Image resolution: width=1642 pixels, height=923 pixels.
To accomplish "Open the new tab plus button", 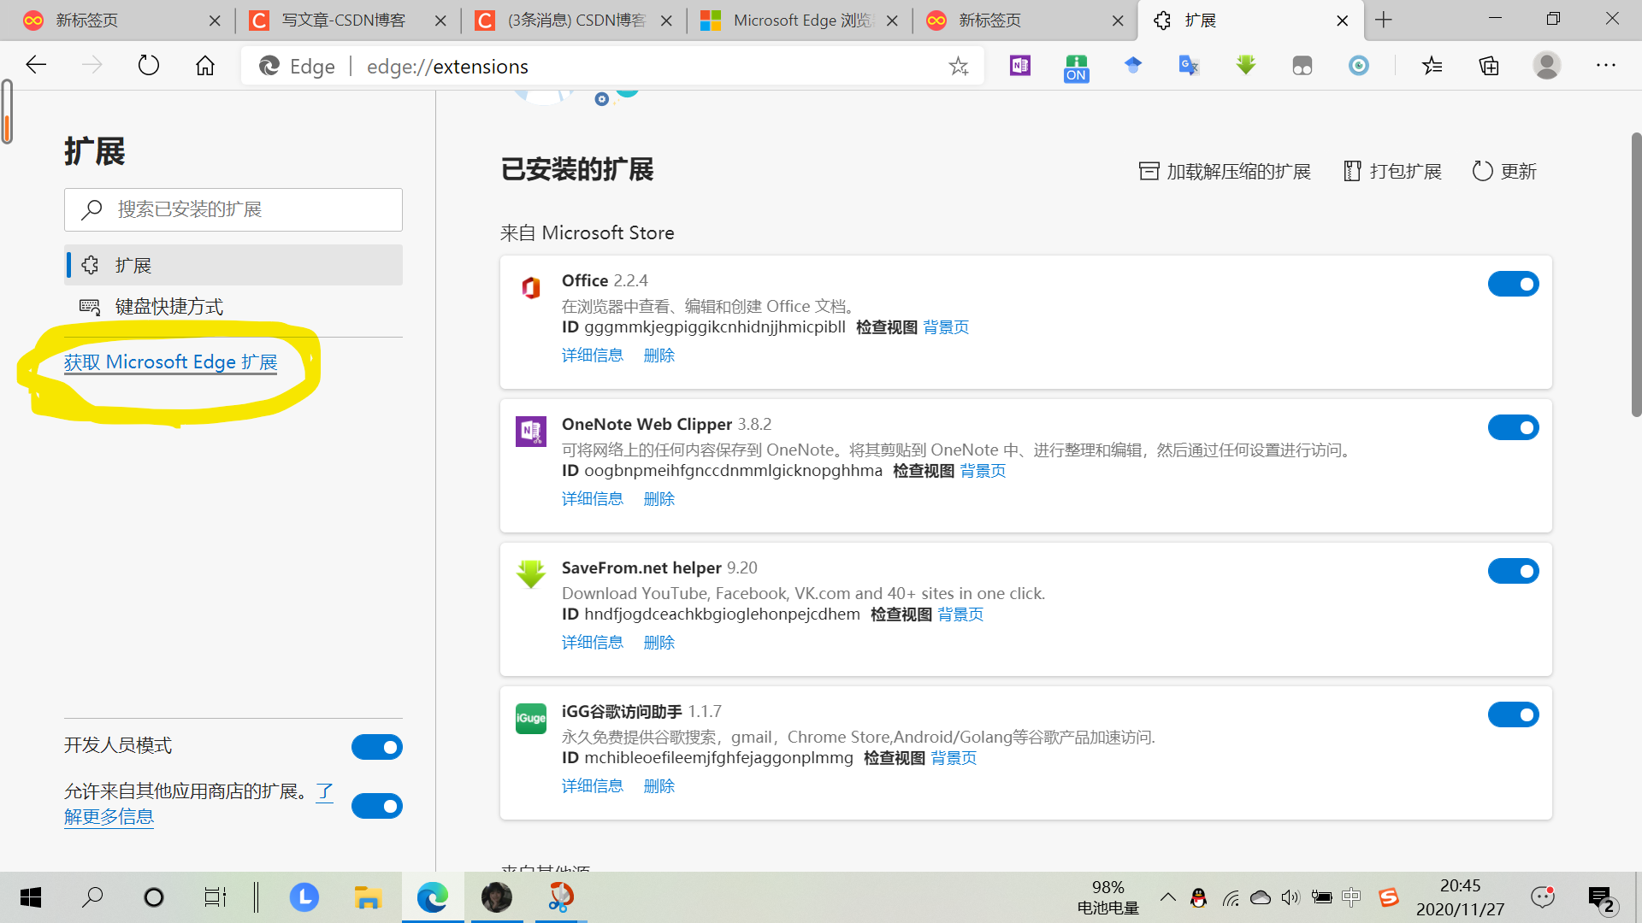I will (x=1383, y=19).
